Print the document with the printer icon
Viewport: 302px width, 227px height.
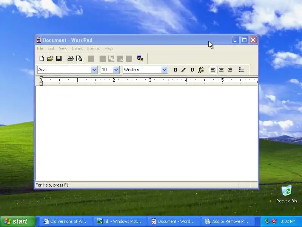[x=71, y=59]
